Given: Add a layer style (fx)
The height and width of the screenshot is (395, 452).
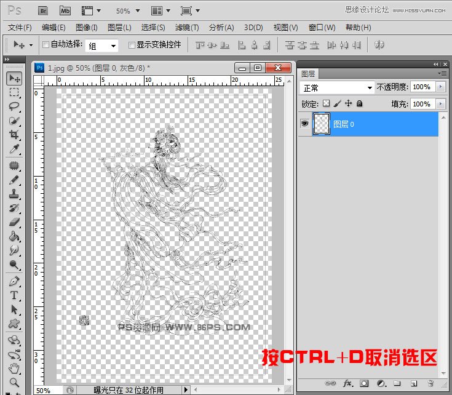Looking at the screenshot, I should coord(348,383).
